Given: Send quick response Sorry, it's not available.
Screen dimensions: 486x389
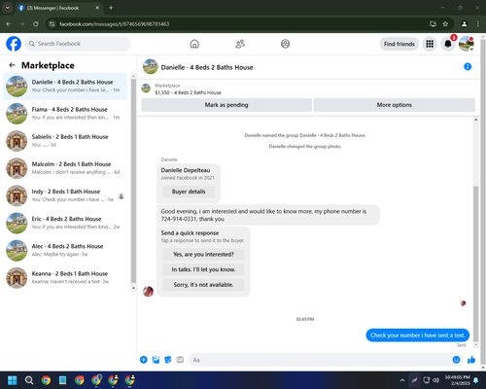Looking at the screenshot, I should click(x=203, y=285).
